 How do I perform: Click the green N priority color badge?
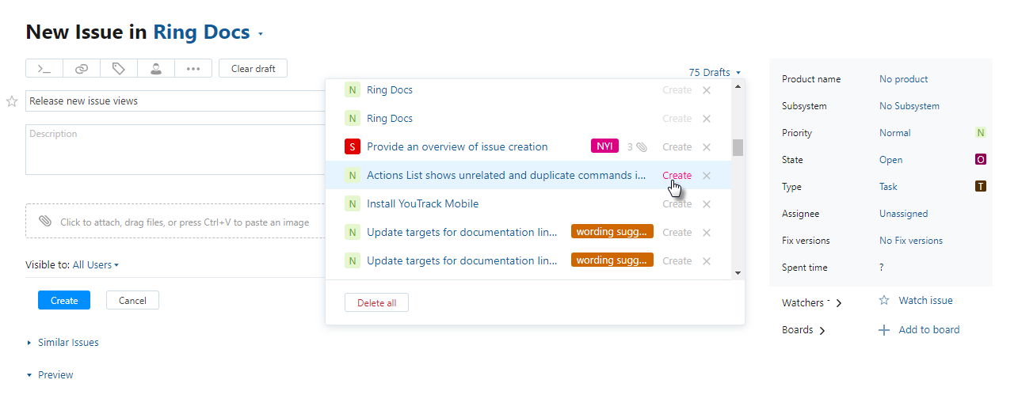pyautogui.click(x=981, y=133)
